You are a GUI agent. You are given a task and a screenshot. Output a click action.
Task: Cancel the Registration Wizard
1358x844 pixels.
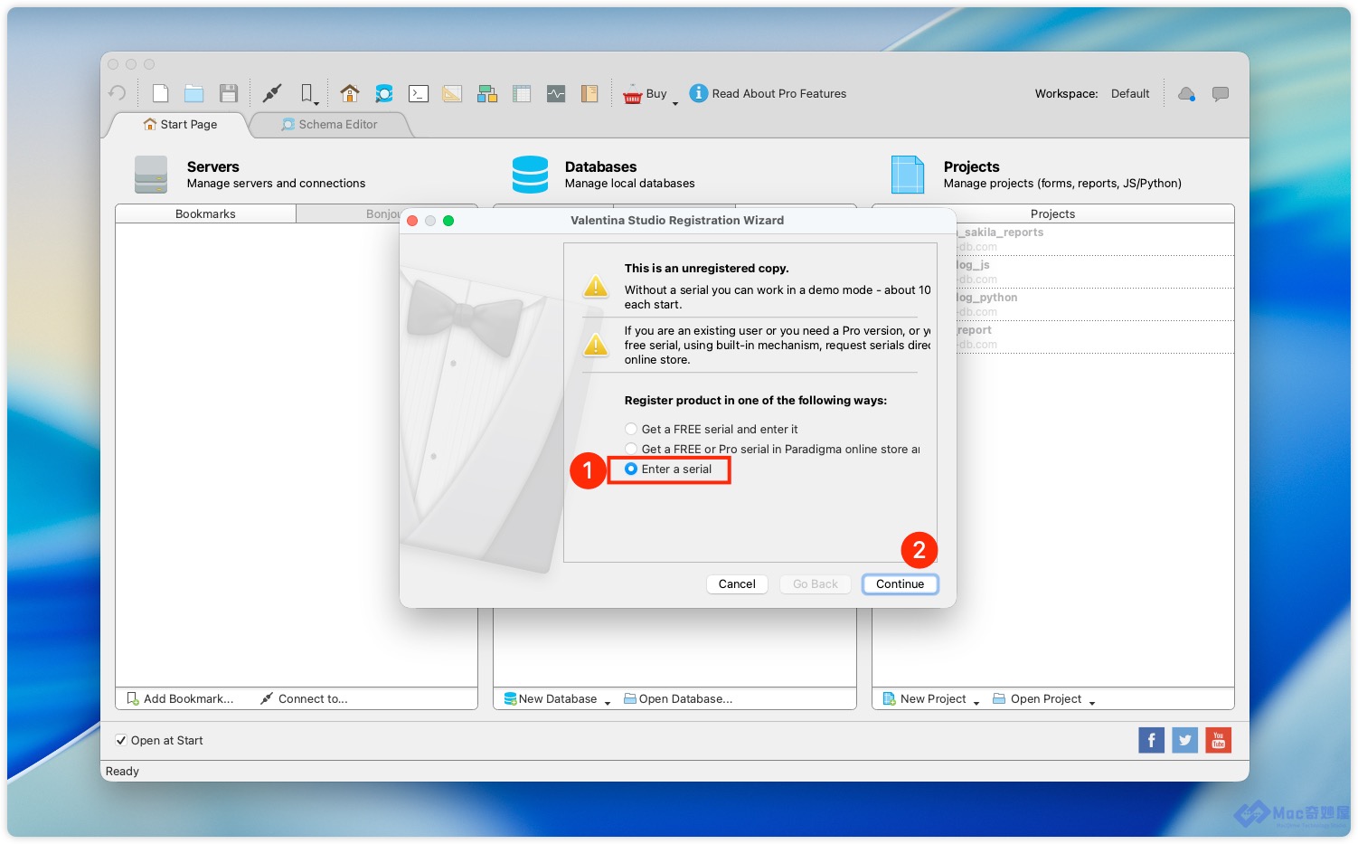[x=737, y=584]
